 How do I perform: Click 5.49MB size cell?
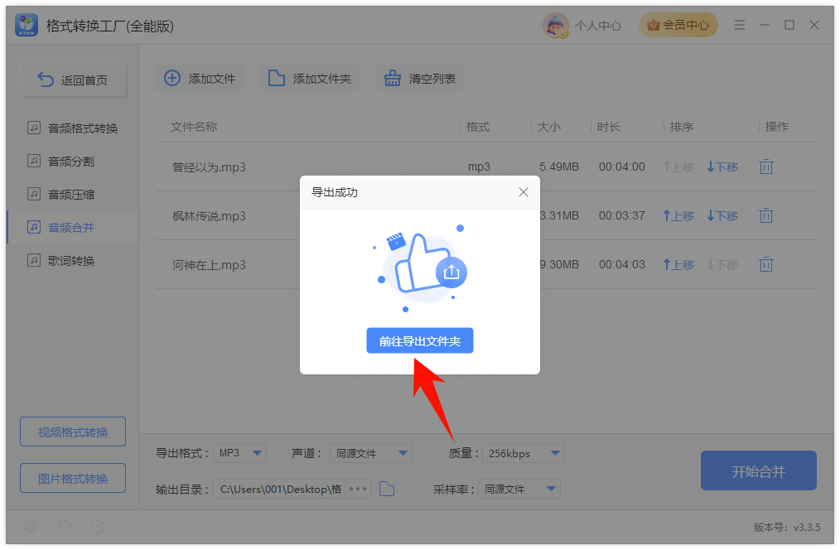558,166
